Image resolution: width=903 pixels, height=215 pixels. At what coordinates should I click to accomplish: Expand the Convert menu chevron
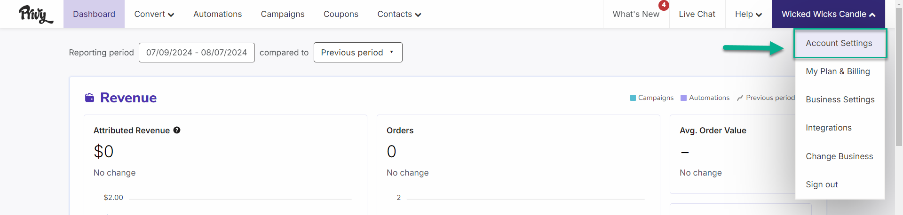coord(171,15)
